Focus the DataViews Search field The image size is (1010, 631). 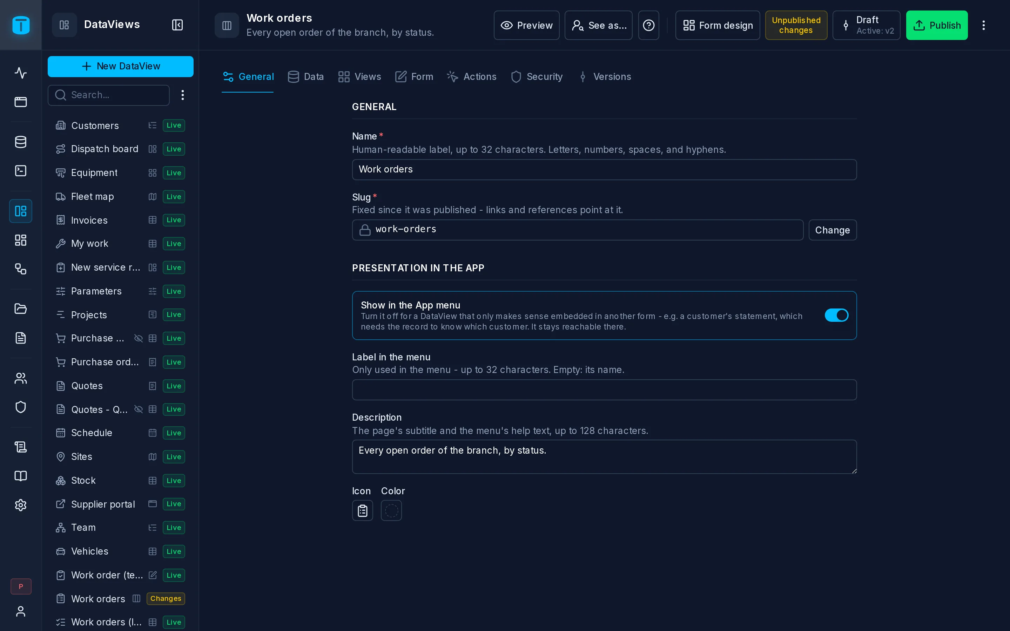[x=108, y=95]
